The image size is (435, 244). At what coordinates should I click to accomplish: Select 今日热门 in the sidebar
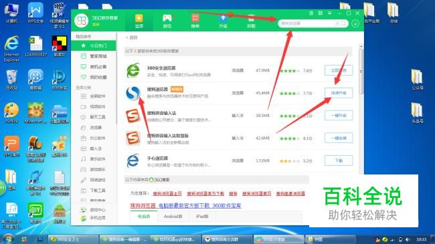click(94, 45)
